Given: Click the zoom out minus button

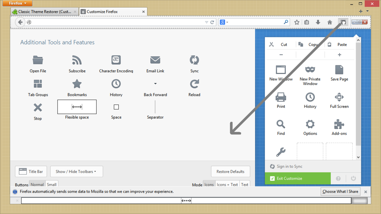Looking at the screenshot, I should point(281,55).
